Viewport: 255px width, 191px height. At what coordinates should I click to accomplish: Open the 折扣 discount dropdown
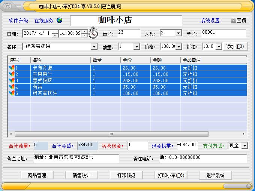[219, 47]
